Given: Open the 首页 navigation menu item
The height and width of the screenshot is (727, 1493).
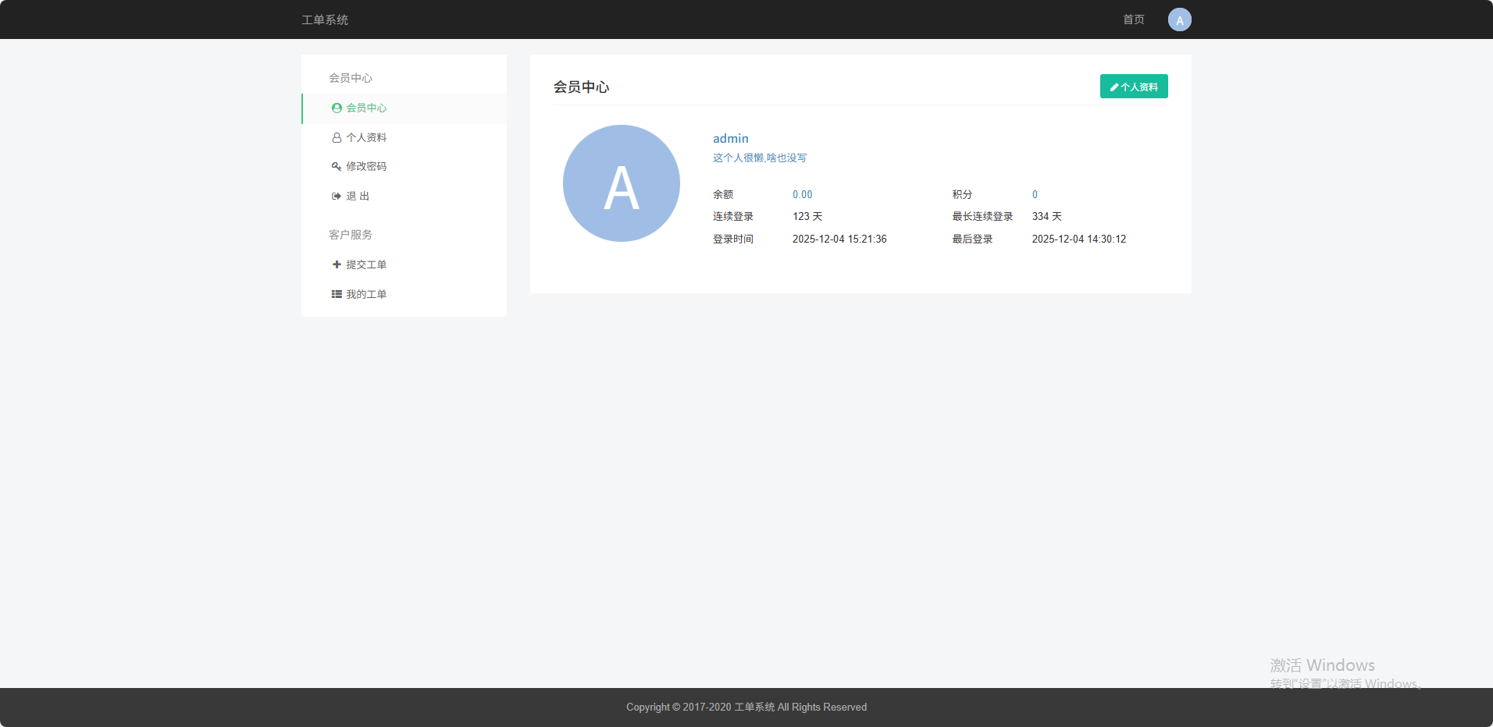Looking at the screenshot, I should pos(1133,20).
